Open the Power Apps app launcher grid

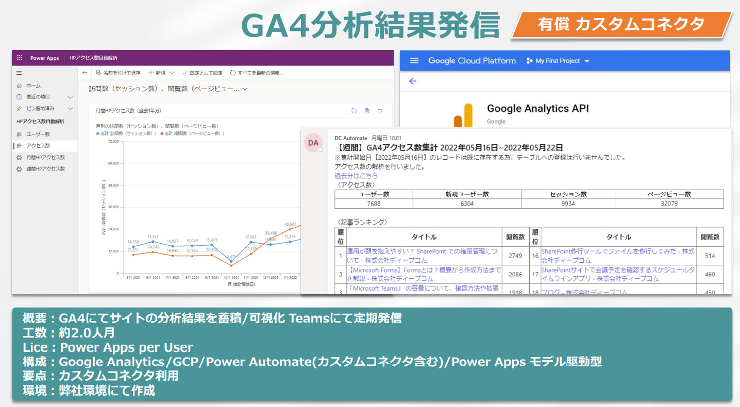click(20, 58)
